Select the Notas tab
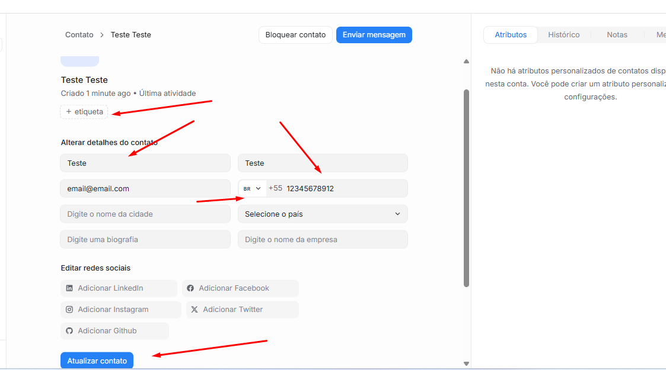This screenshot has width=666, height=370. [617, 35]
